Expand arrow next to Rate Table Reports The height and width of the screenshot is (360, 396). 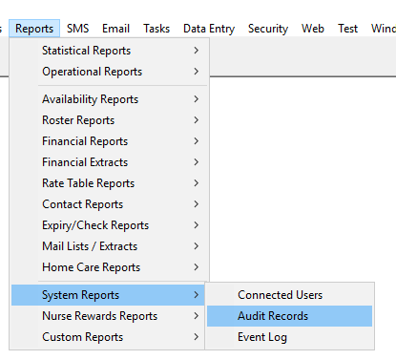point(197,183)
